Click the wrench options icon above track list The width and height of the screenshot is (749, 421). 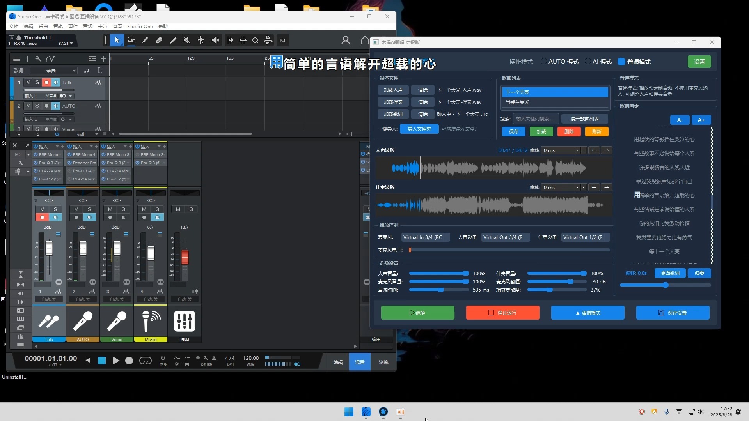(x=38, y=58)
